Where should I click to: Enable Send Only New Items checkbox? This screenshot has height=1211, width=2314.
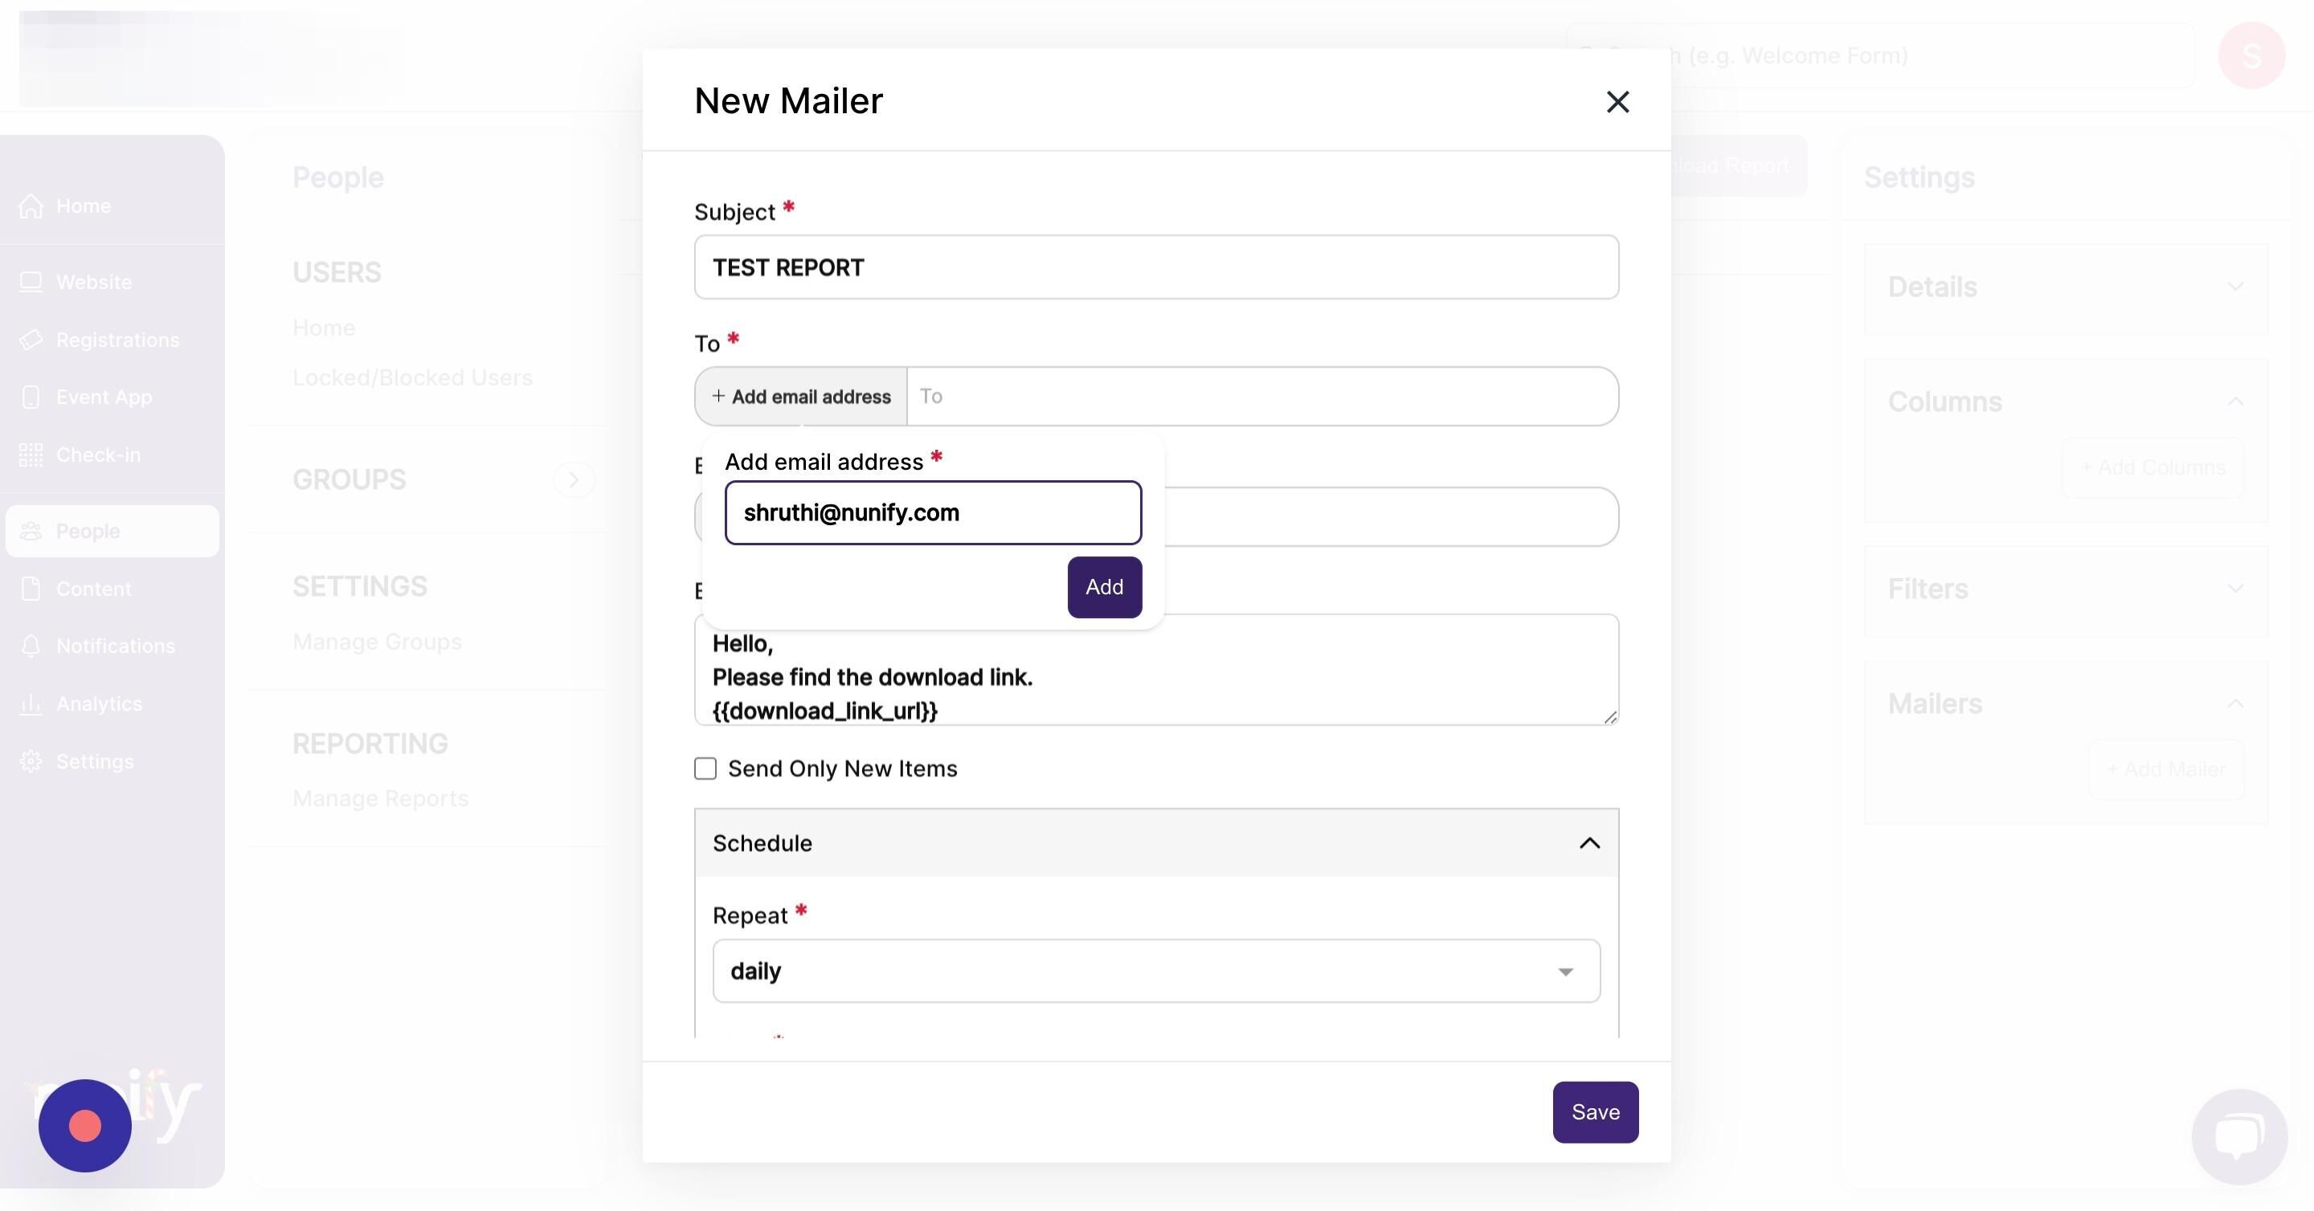click(x=705, y=769)
